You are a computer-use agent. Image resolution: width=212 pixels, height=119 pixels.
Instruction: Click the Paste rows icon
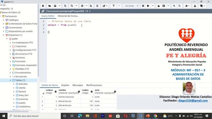tap(91, 6)
